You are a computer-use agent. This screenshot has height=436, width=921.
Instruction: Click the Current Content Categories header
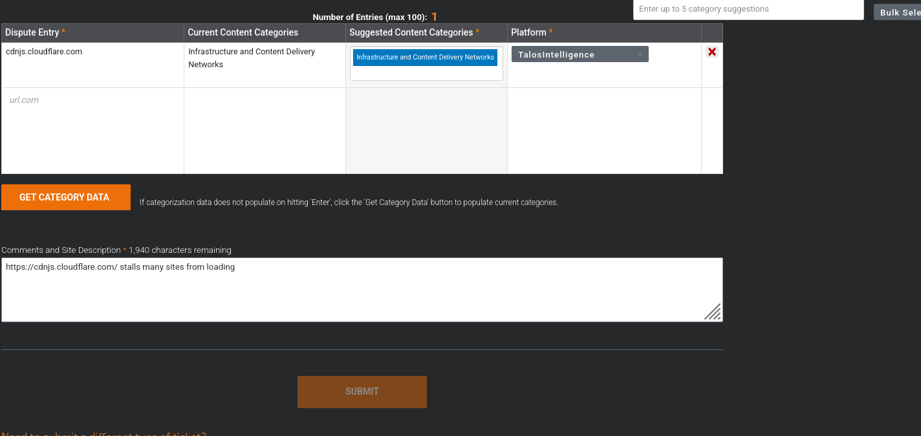[x=243, y=32]
